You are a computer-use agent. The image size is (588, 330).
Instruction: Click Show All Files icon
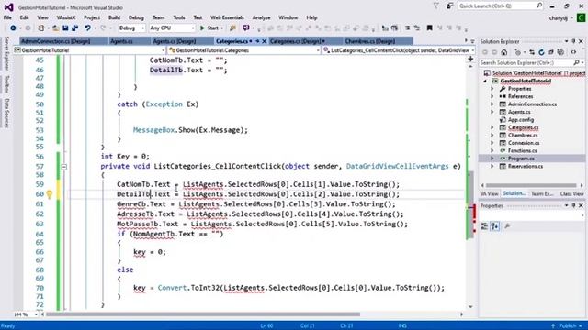[560, 52]
